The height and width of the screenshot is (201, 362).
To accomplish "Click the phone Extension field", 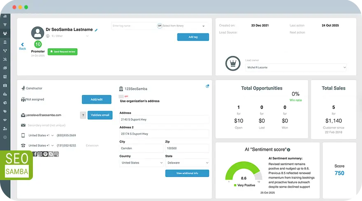I will pos(92,146).
